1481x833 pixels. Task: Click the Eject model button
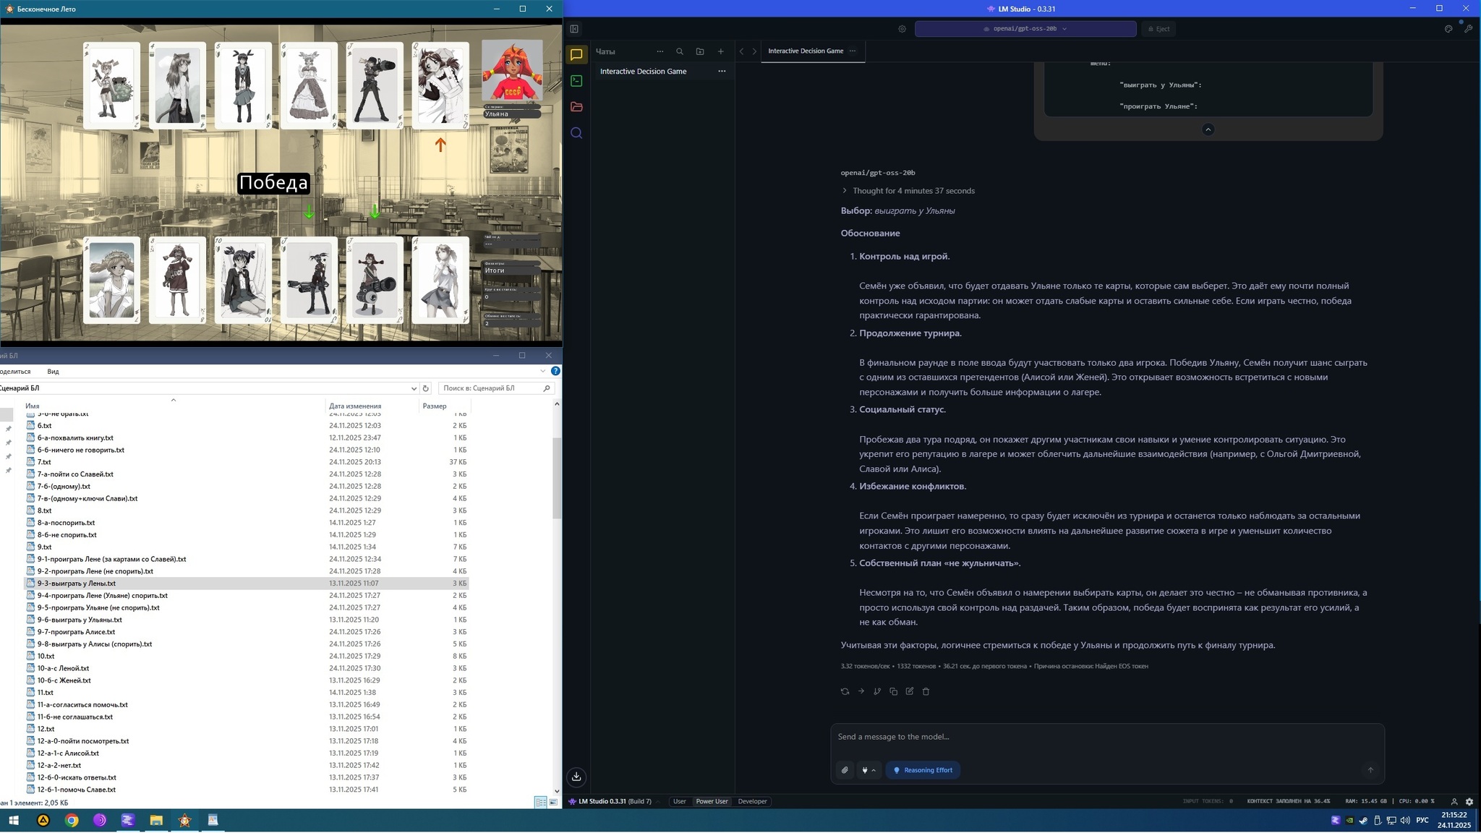tap(1158, 29)
